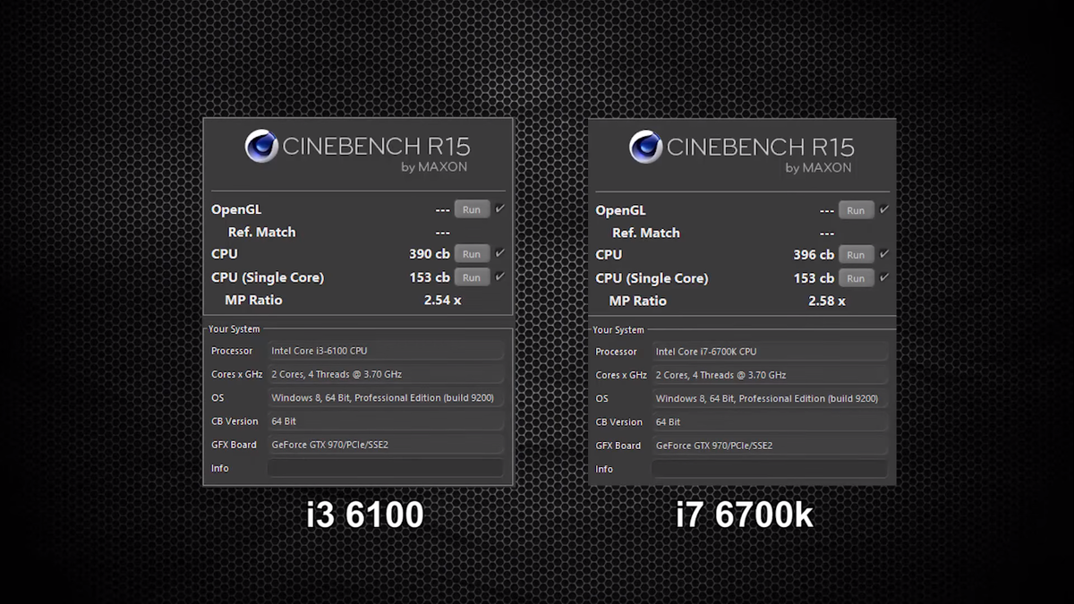The height and width of the screenshot is (604, 1074).
Task: Click the Windows 8 OS value in the i7 6700k panel
Action: [x=770, y=398]
